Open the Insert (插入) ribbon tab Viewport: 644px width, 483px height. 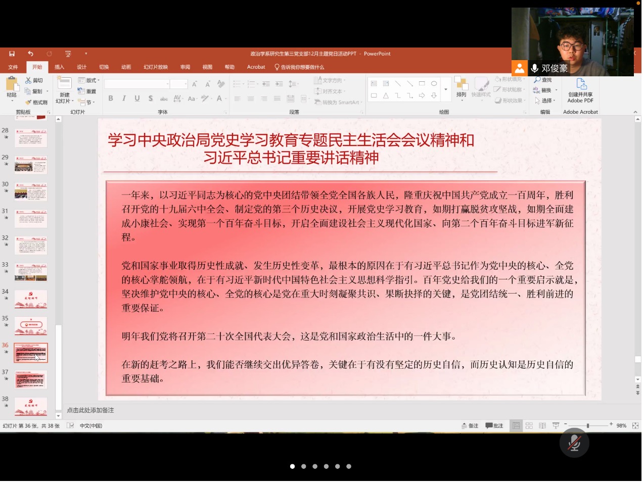click(x=59, y=67)
